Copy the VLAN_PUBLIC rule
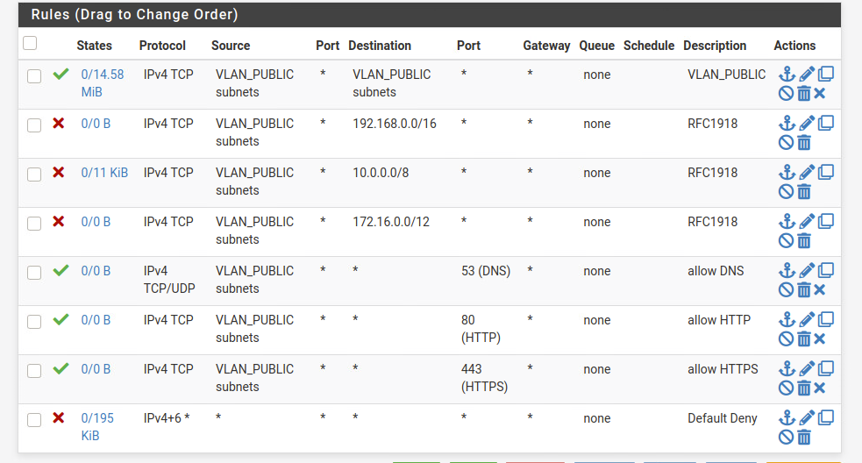The height and width of the screenshot is (463, 862). click(826, 74)
